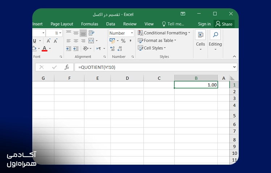Viewport: 271px width, 173px height.
Task: Increase font size with the larger A icon
Action: pyautogui.click(x=49, y=41)
